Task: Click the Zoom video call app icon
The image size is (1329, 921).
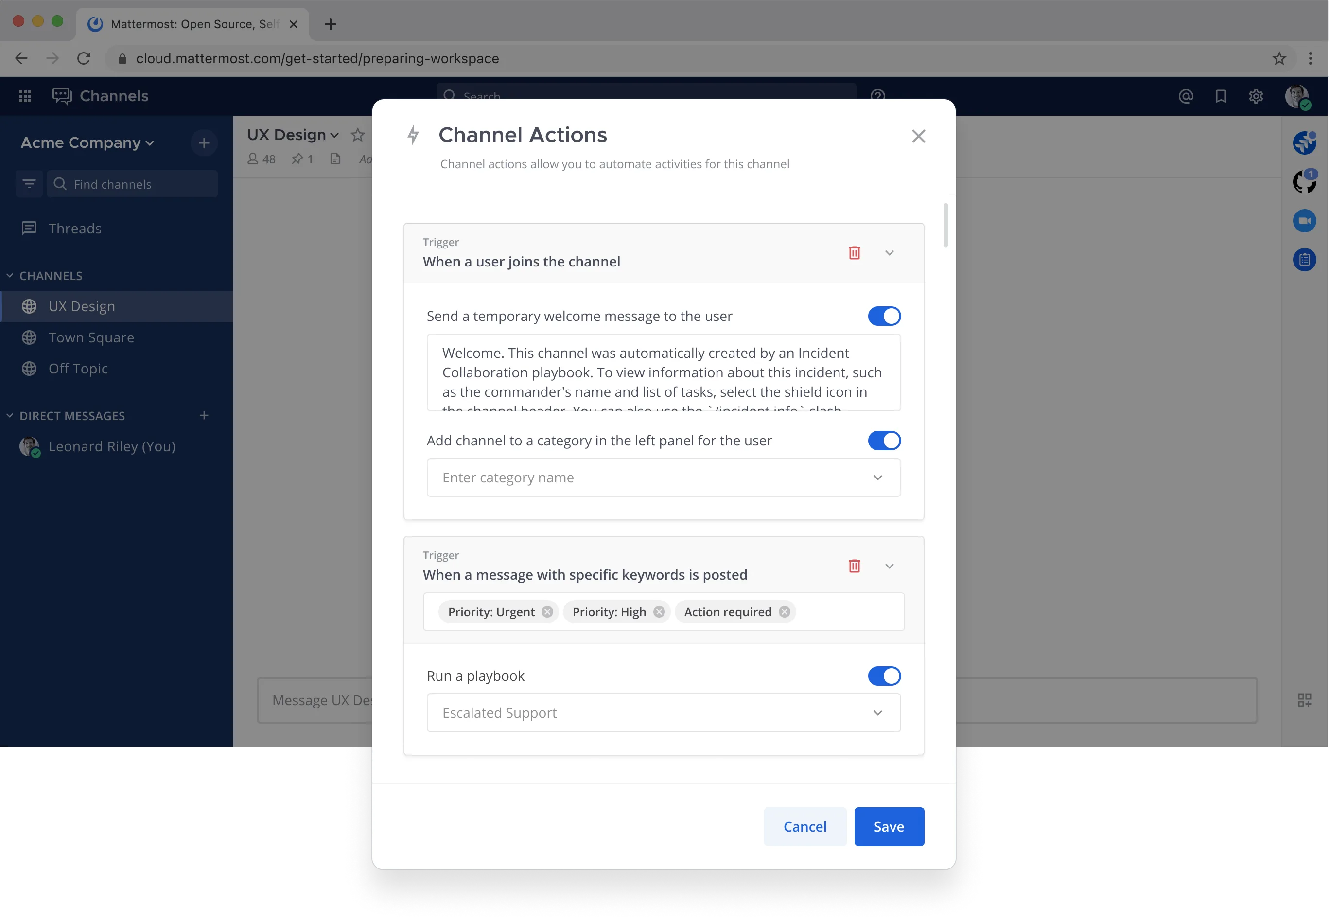Action: point(1304,221)
